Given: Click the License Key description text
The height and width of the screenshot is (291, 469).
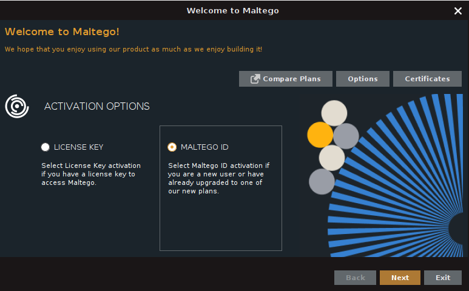Looking at the screenshot, I should click(90, 174).
